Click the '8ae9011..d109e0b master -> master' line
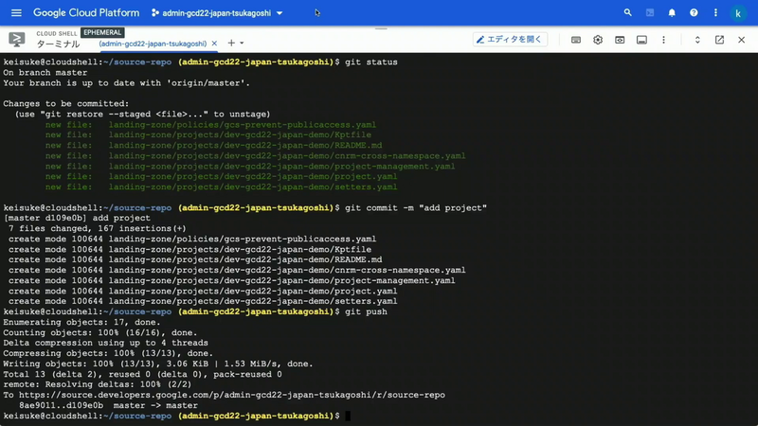This screenshot has width=758, height=426. 108,406
